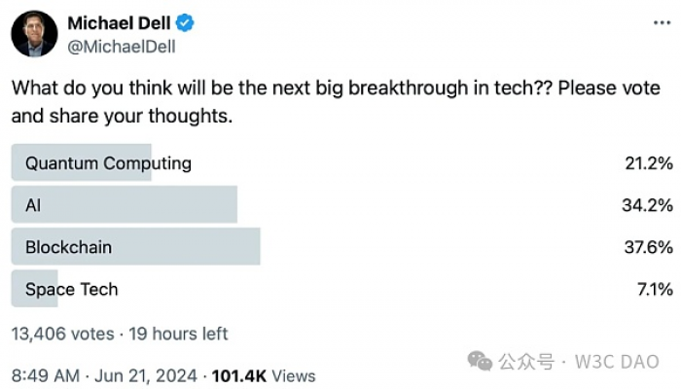Image resolution: width=681 pixels, height=389 pixels.
Task: Click the 21.2% result percentage
Action: pos(649,163)
